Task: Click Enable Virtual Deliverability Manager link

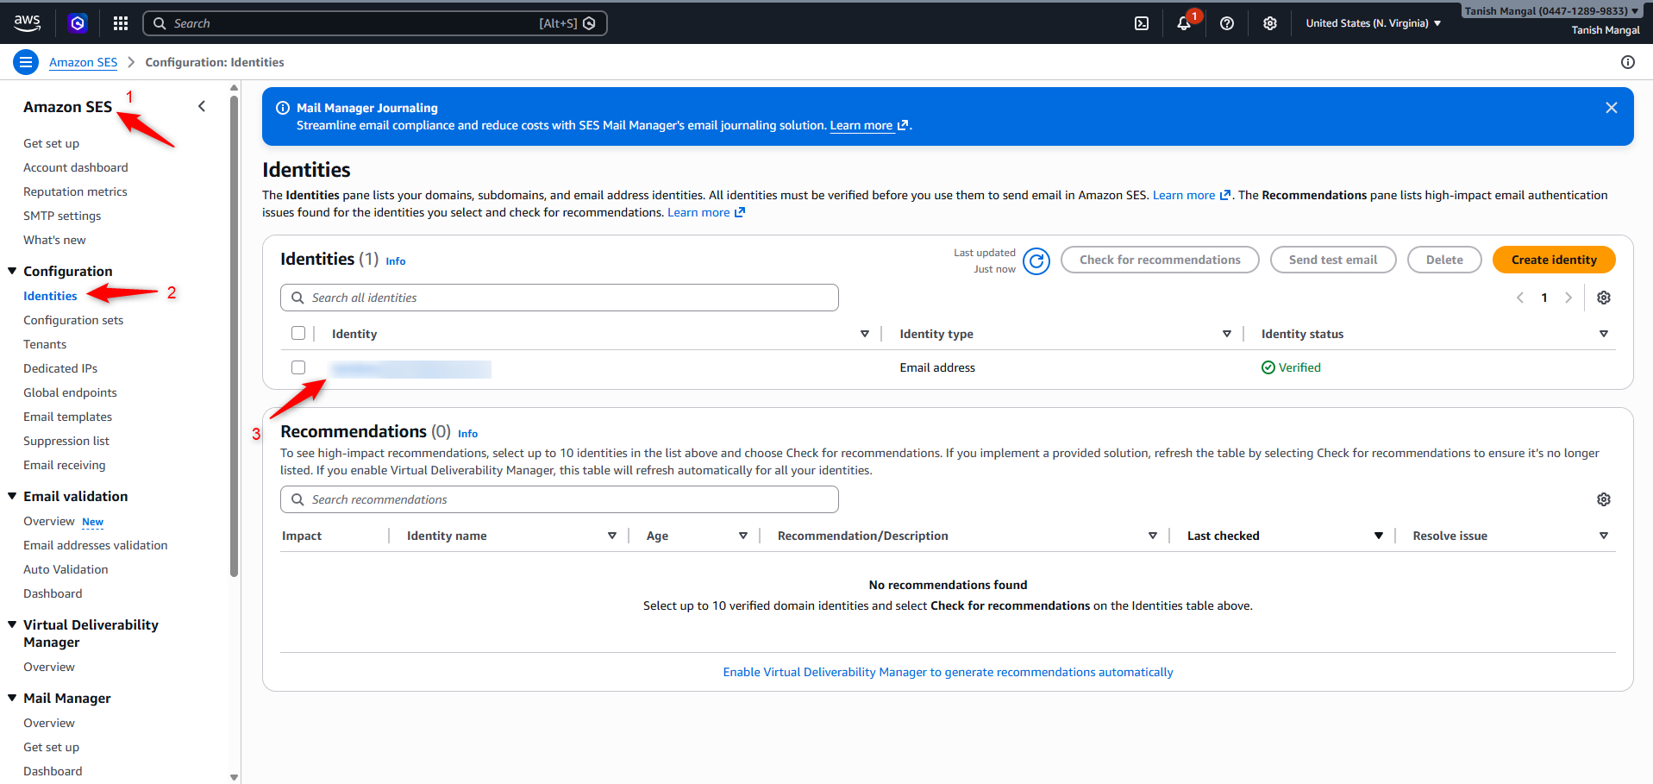Action: click(x=948, y=672)
